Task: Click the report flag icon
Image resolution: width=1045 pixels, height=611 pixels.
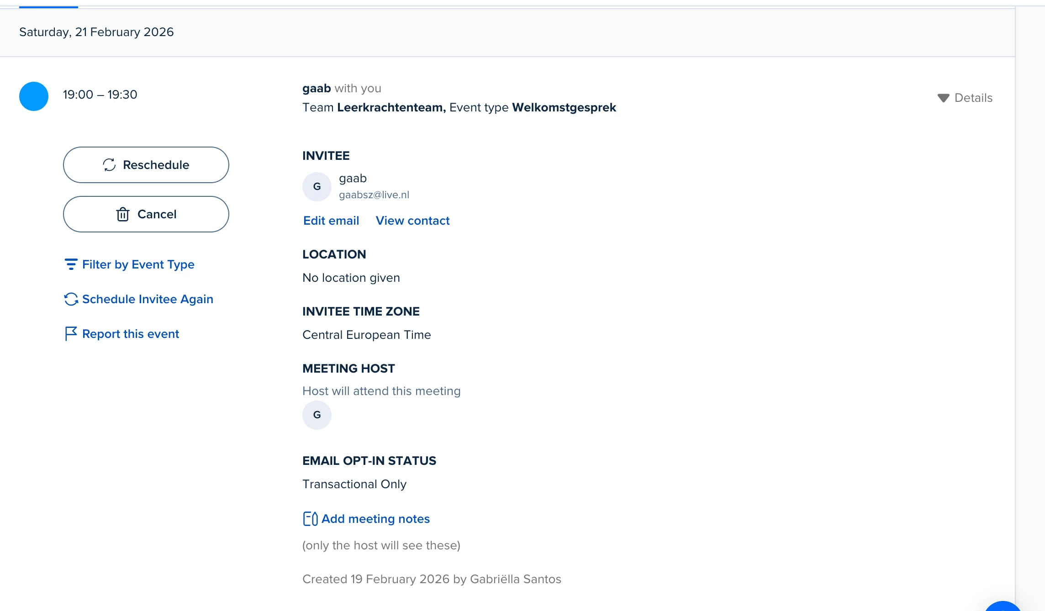Action: click(71, 334)
